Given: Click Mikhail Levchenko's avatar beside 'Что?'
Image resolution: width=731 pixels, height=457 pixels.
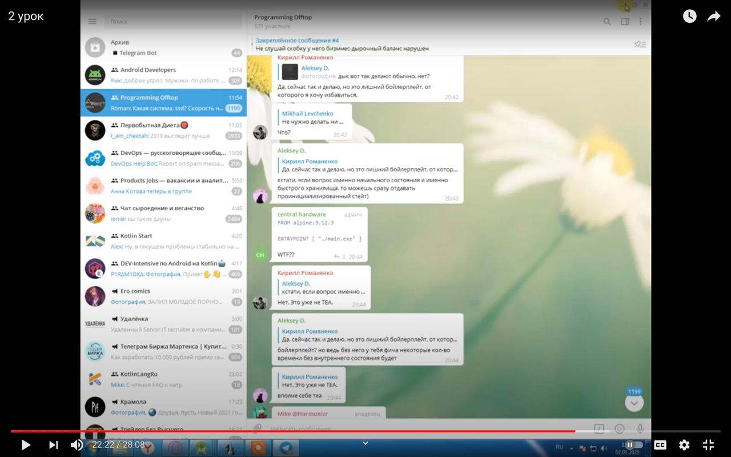Looking at the screenshot, I should (x=260, y=133).
